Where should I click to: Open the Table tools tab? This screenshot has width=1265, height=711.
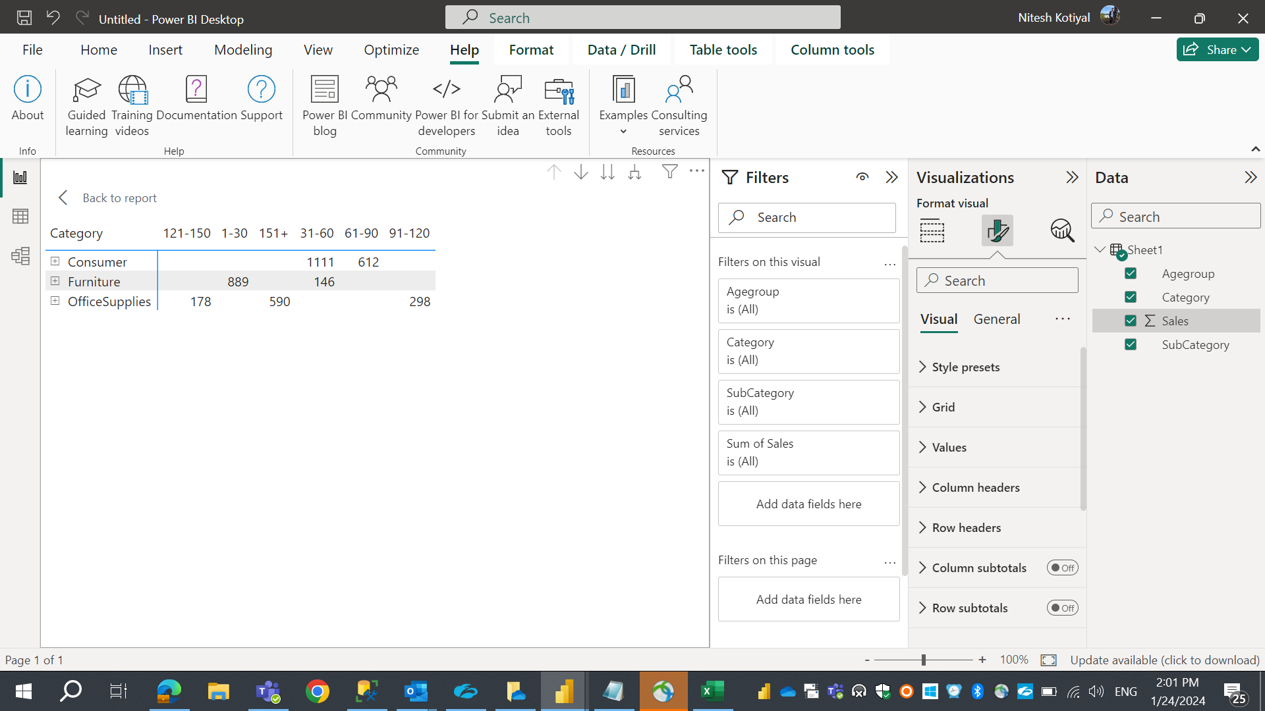(723, 50)
